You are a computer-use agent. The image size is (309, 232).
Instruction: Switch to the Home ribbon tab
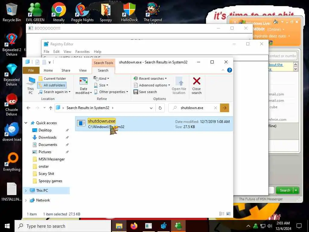click(48, 70)
